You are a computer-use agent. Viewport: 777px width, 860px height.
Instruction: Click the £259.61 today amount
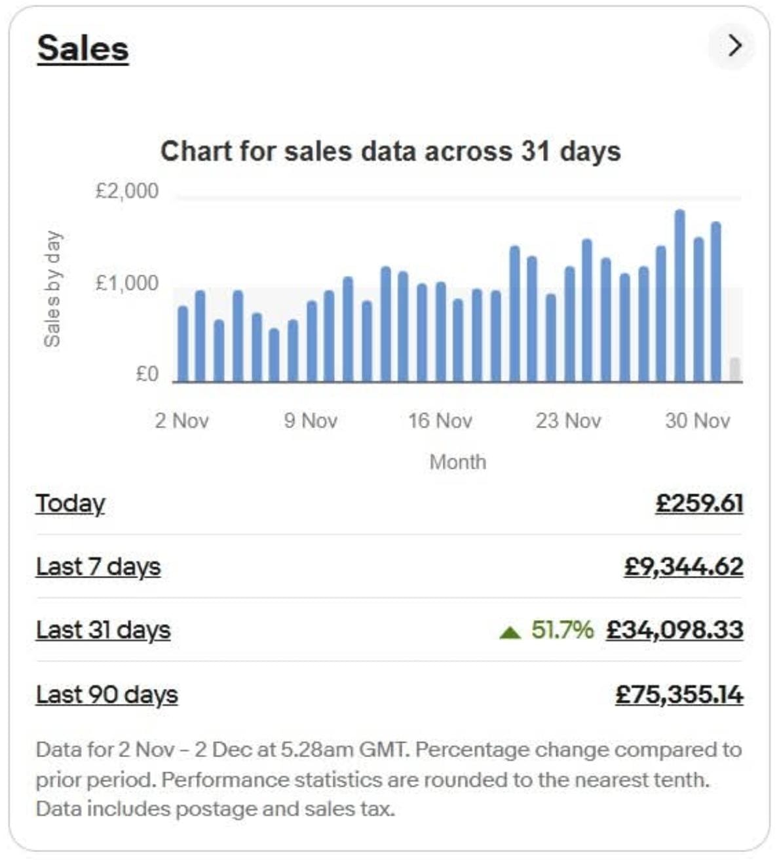point(699,503)
